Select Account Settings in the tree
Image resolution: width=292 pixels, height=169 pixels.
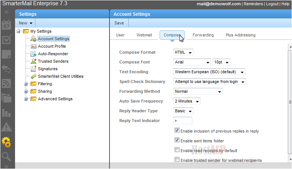click(x=53, y=39)
